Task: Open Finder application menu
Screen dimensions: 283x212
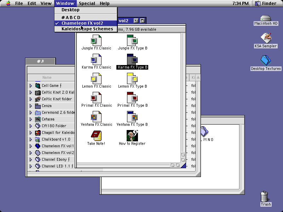Action: click(266, 4)
